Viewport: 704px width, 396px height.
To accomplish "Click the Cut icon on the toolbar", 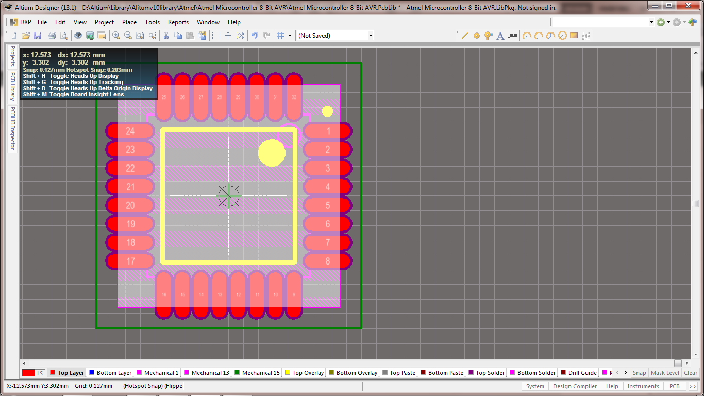I will (x=167, y=35).
